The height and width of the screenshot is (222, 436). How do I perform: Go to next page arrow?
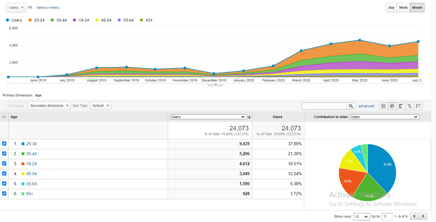click(423, 216)
